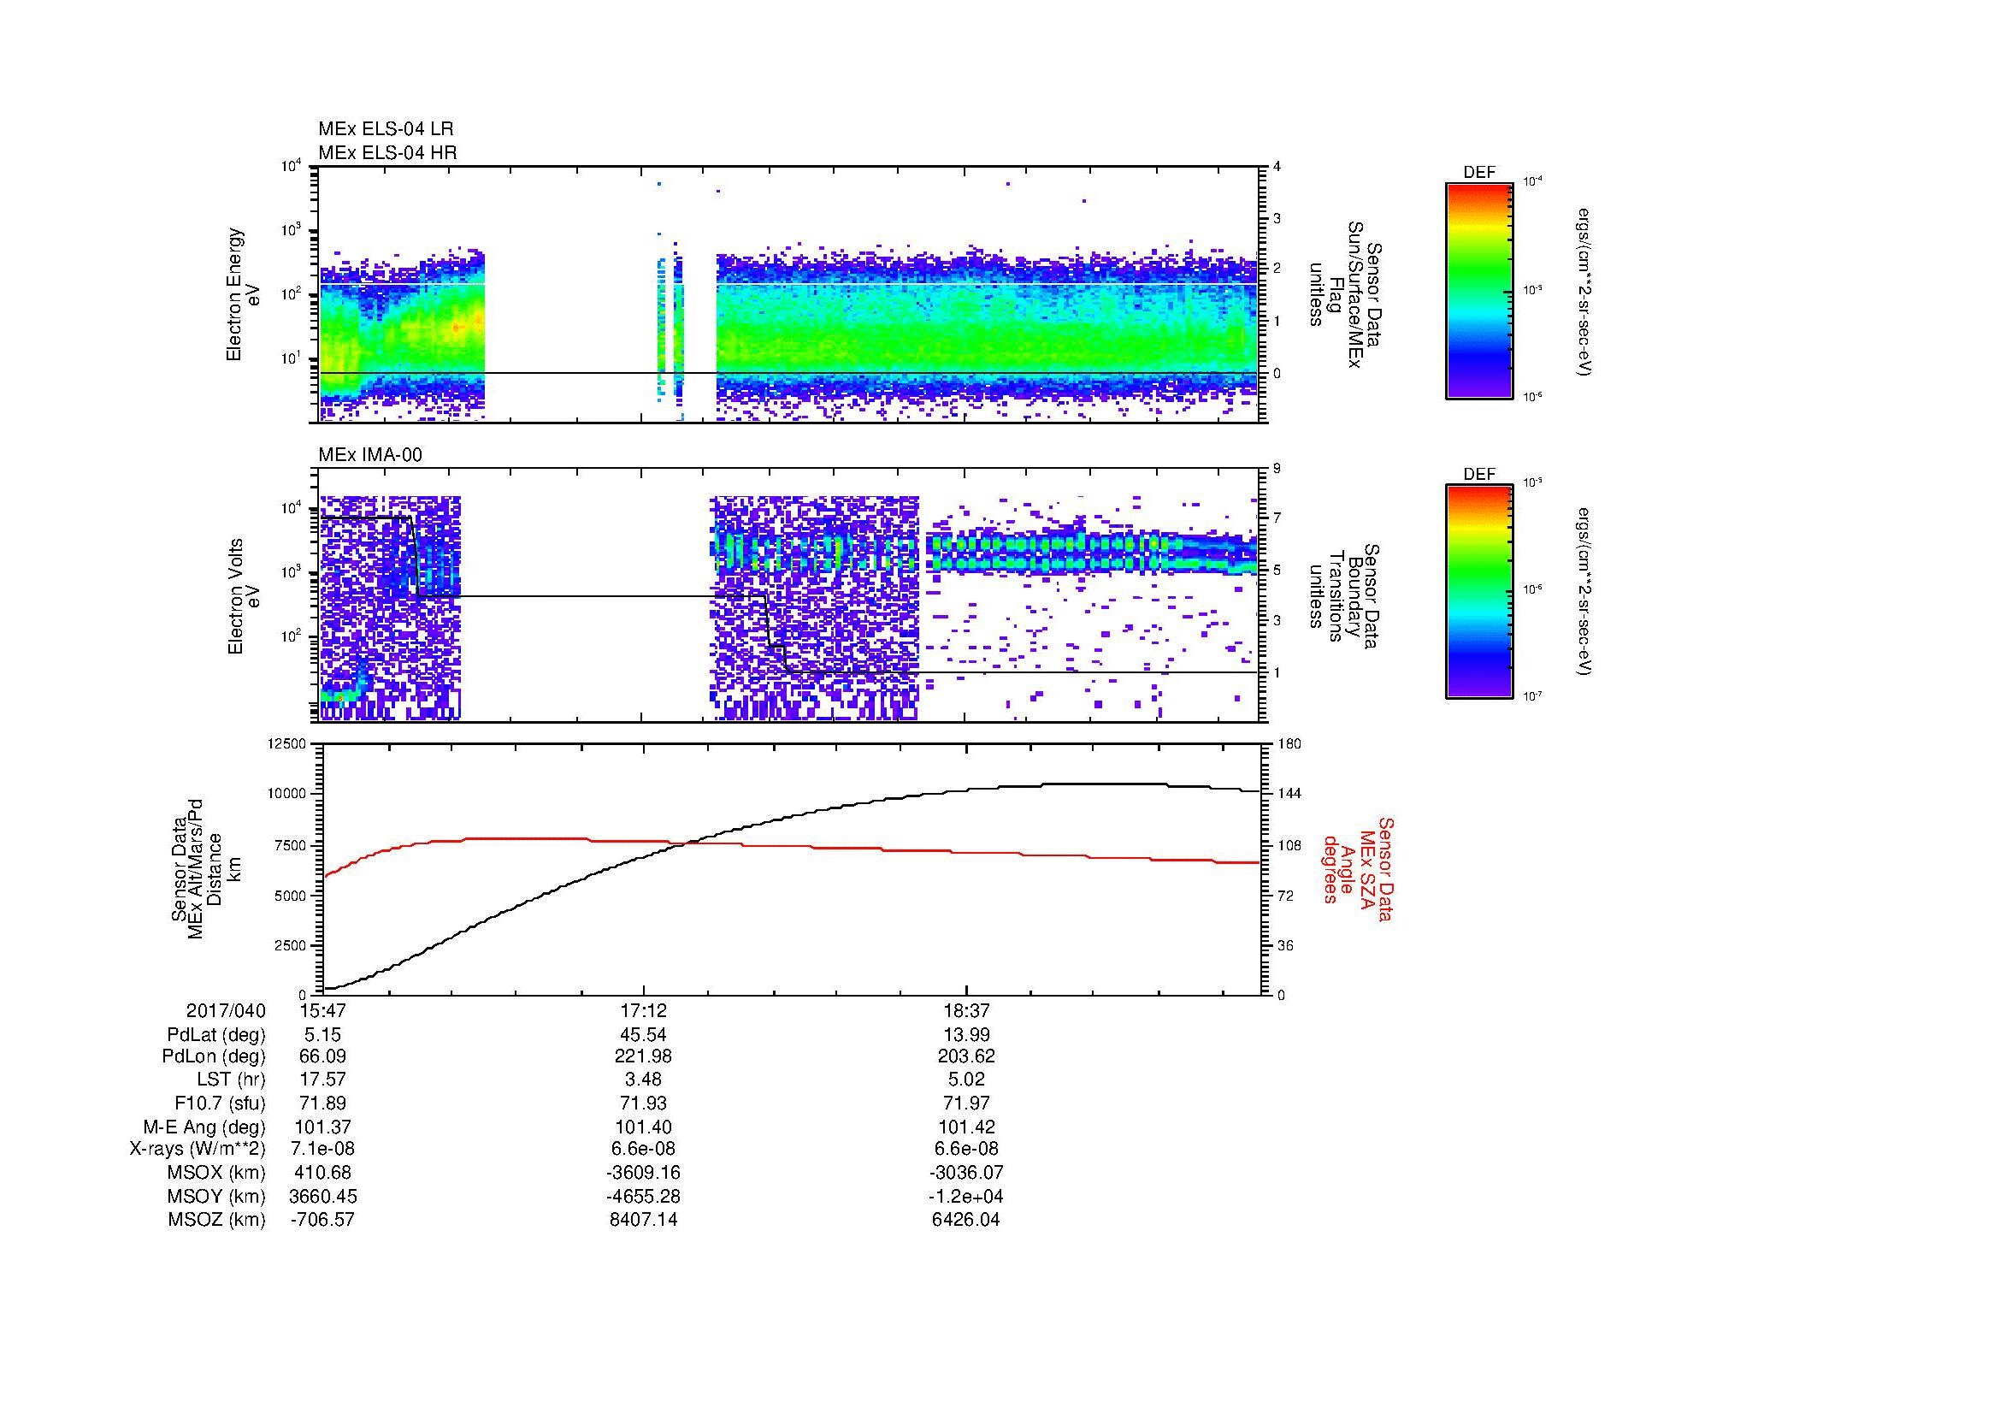
Task: Click the 'MEx IMA-00' panel title
Action: pyautogui.click(x=370, y=455)
